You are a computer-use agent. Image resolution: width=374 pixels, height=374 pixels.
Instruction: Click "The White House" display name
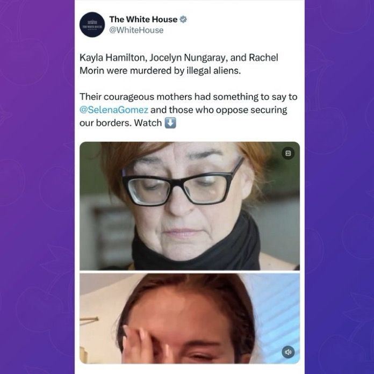pos(143,19)
